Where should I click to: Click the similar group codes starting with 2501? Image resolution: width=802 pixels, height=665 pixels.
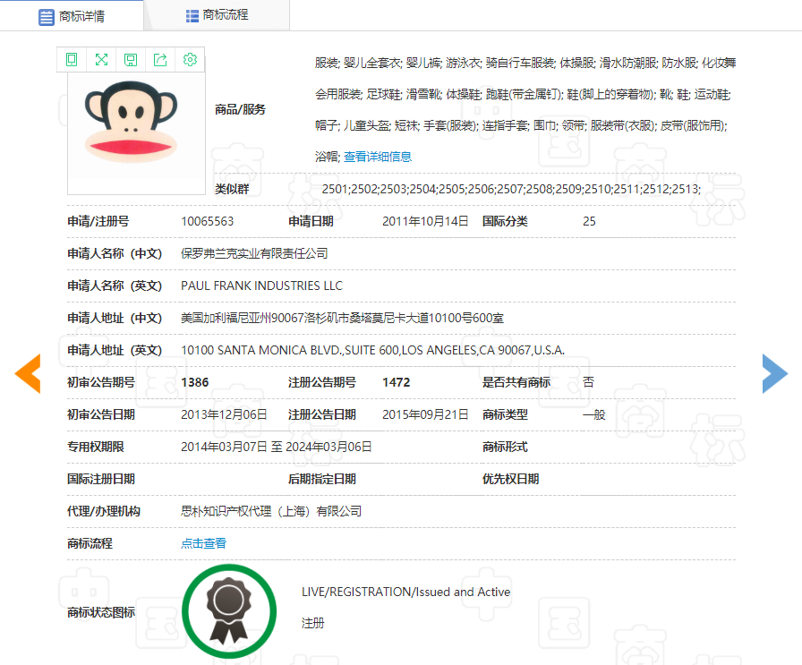(x=510, y=189)
